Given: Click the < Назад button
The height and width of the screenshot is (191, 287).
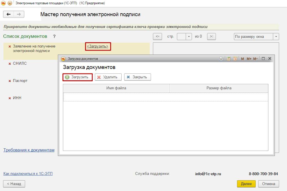Looking at the screenshot, I should point(14,184).
